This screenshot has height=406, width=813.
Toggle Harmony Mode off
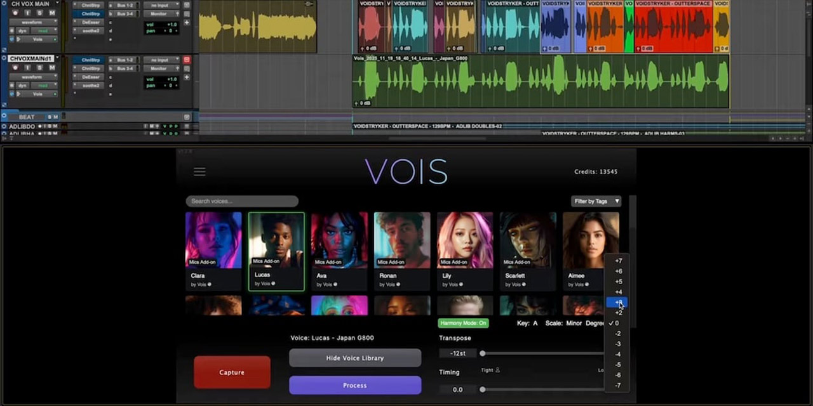[464, 323]
